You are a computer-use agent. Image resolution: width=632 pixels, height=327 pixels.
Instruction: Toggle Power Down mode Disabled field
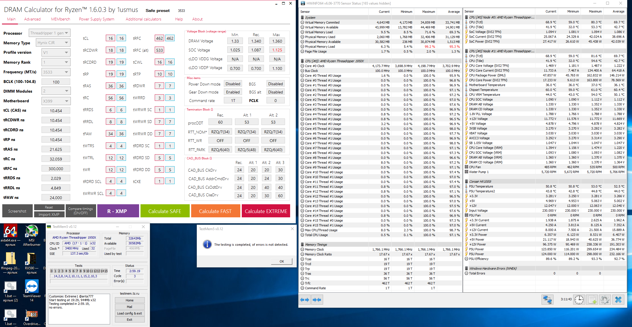click(x=233, y=84)
